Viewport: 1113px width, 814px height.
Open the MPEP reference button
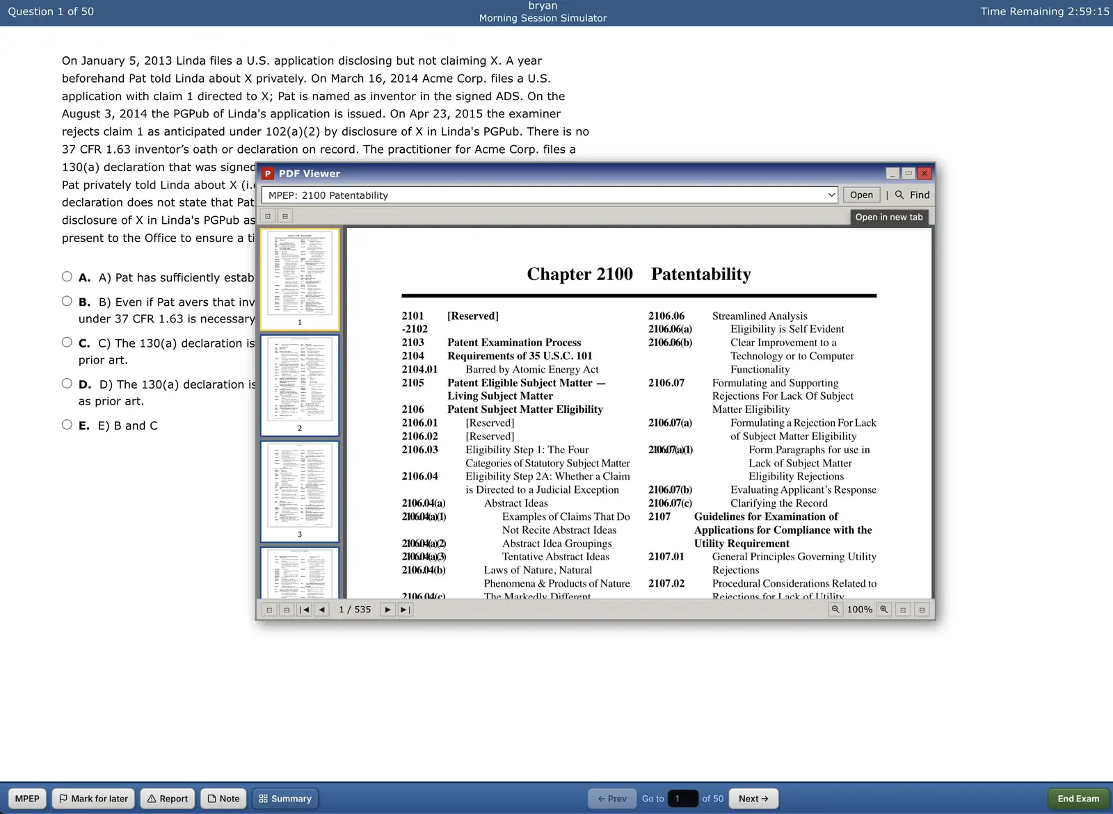(27, 799)
